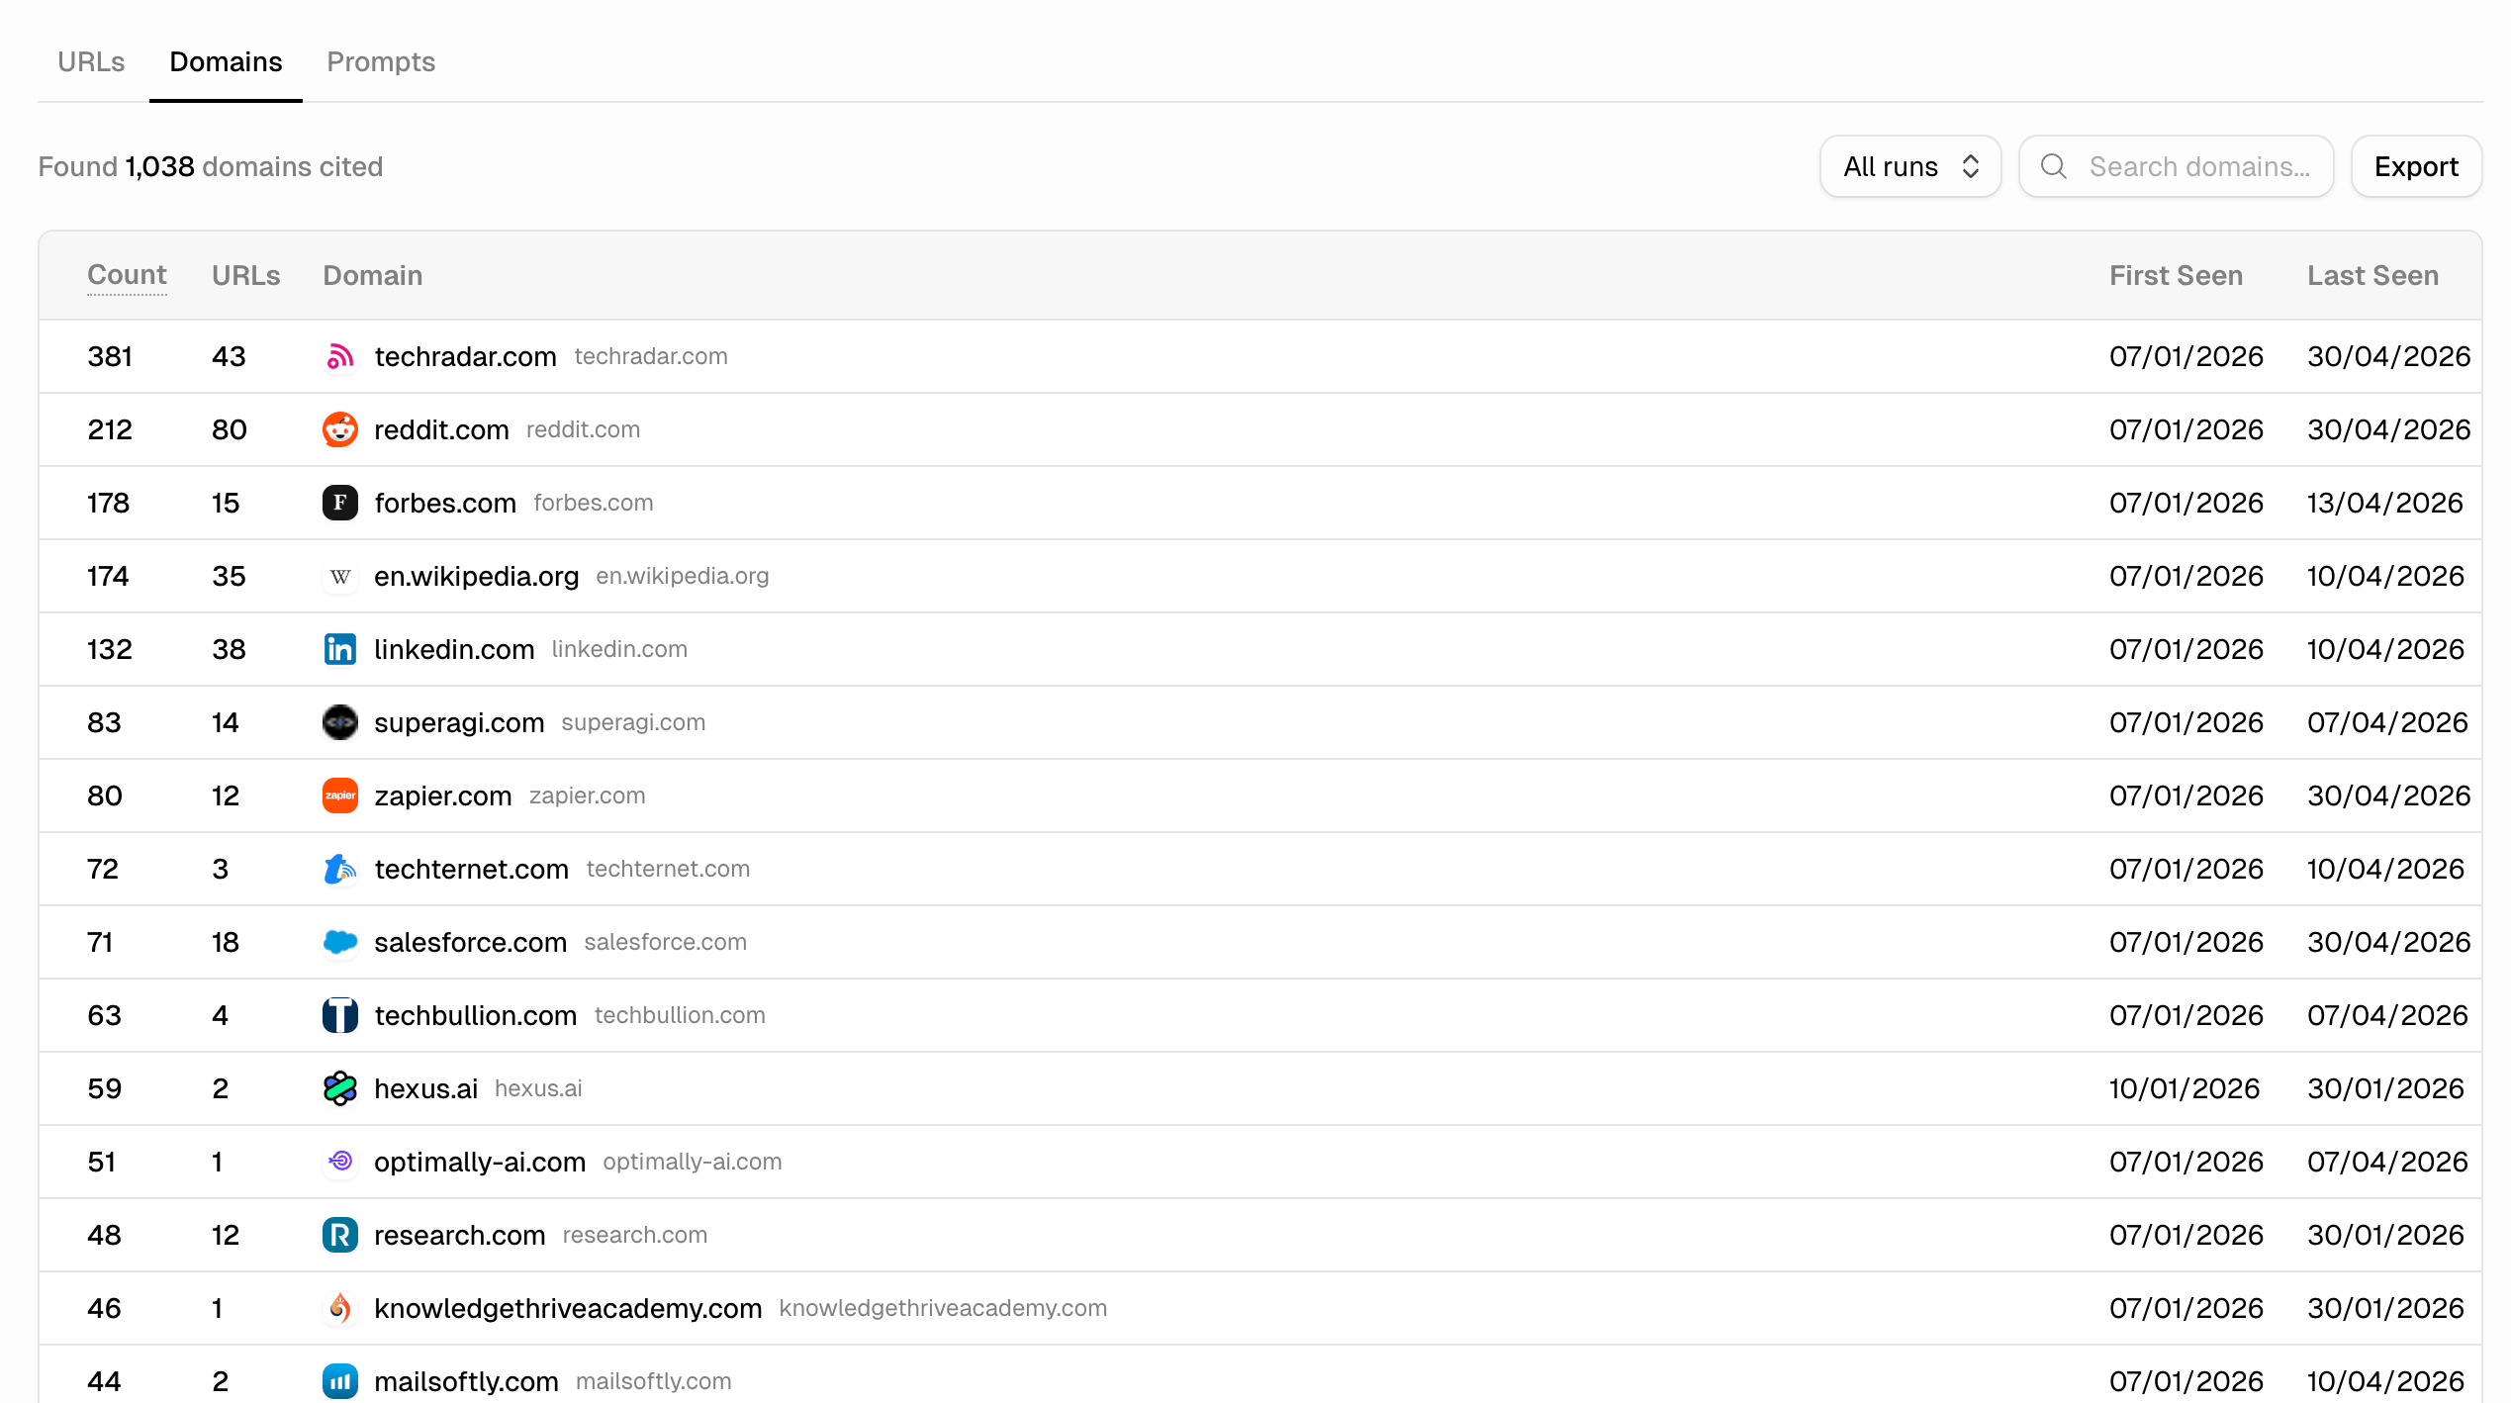Click URLs value 18 in salesforce row
2511x1403 pixels.
226,942
